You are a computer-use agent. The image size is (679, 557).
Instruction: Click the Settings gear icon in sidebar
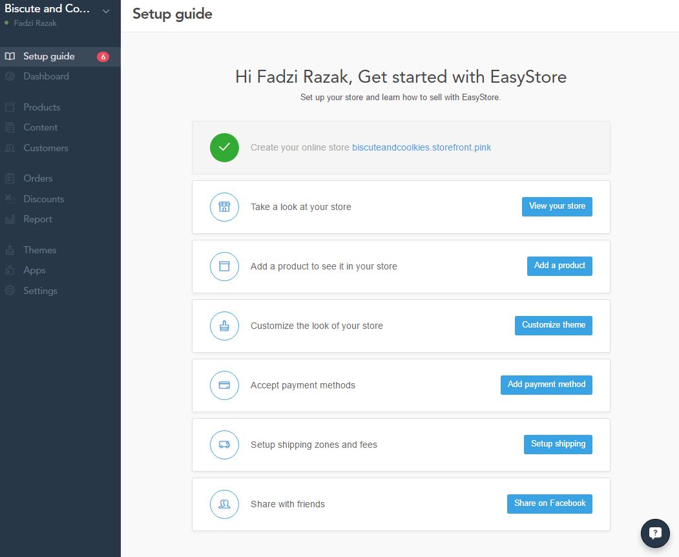[x=10, y=291]
